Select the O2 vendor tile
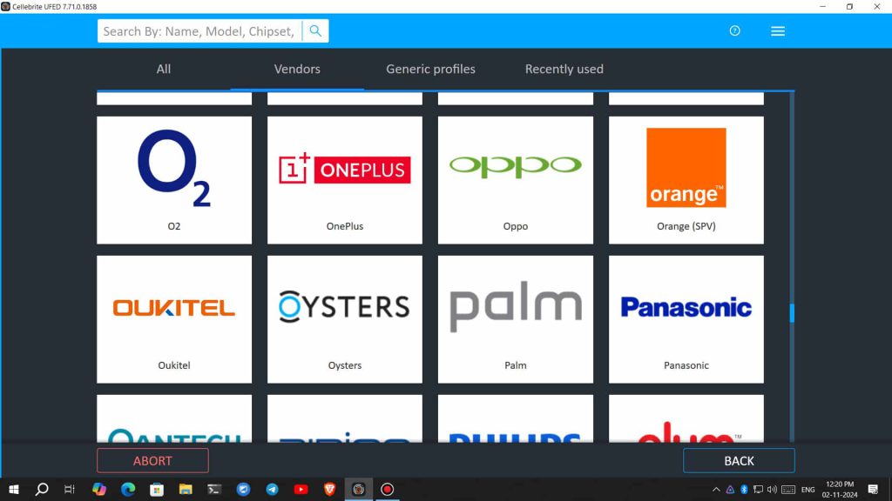 click(174, 180)
